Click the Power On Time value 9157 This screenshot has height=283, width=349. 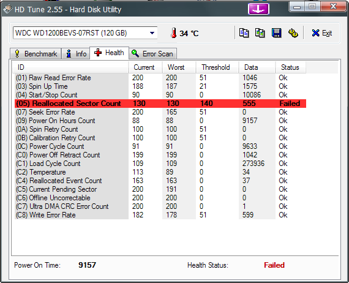(87, 265)
